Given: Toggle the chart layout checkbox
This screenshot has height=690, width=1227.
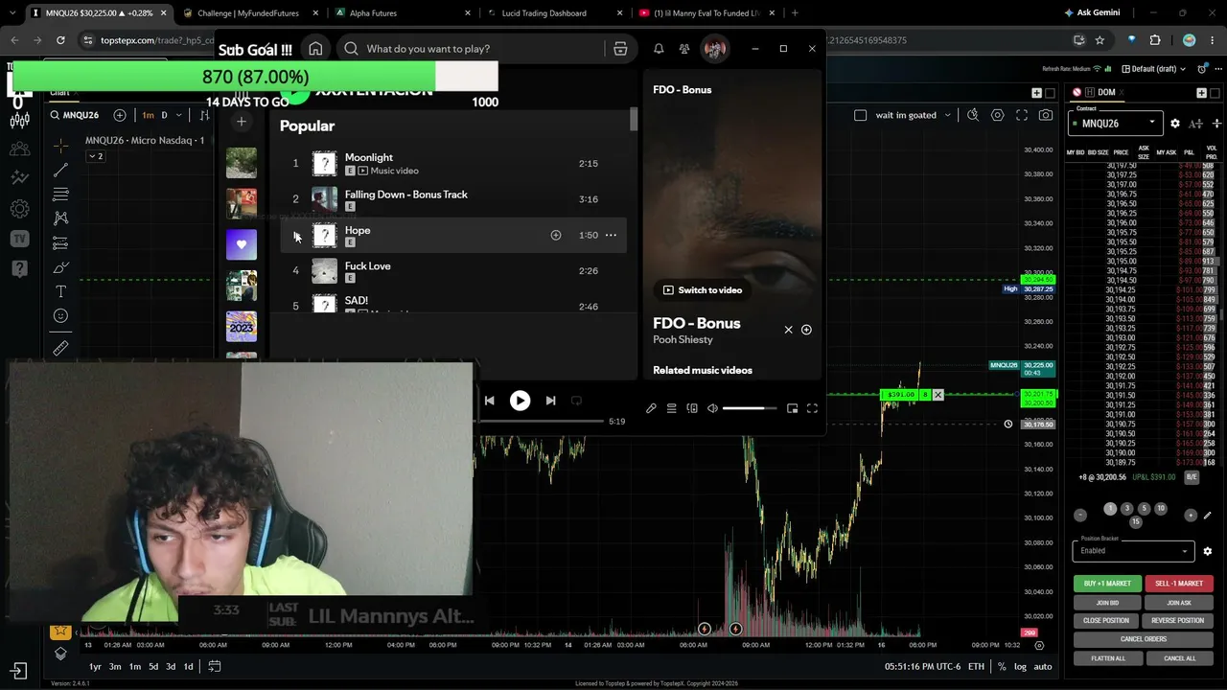Looking at the screenshot, I should pos(860,115).
